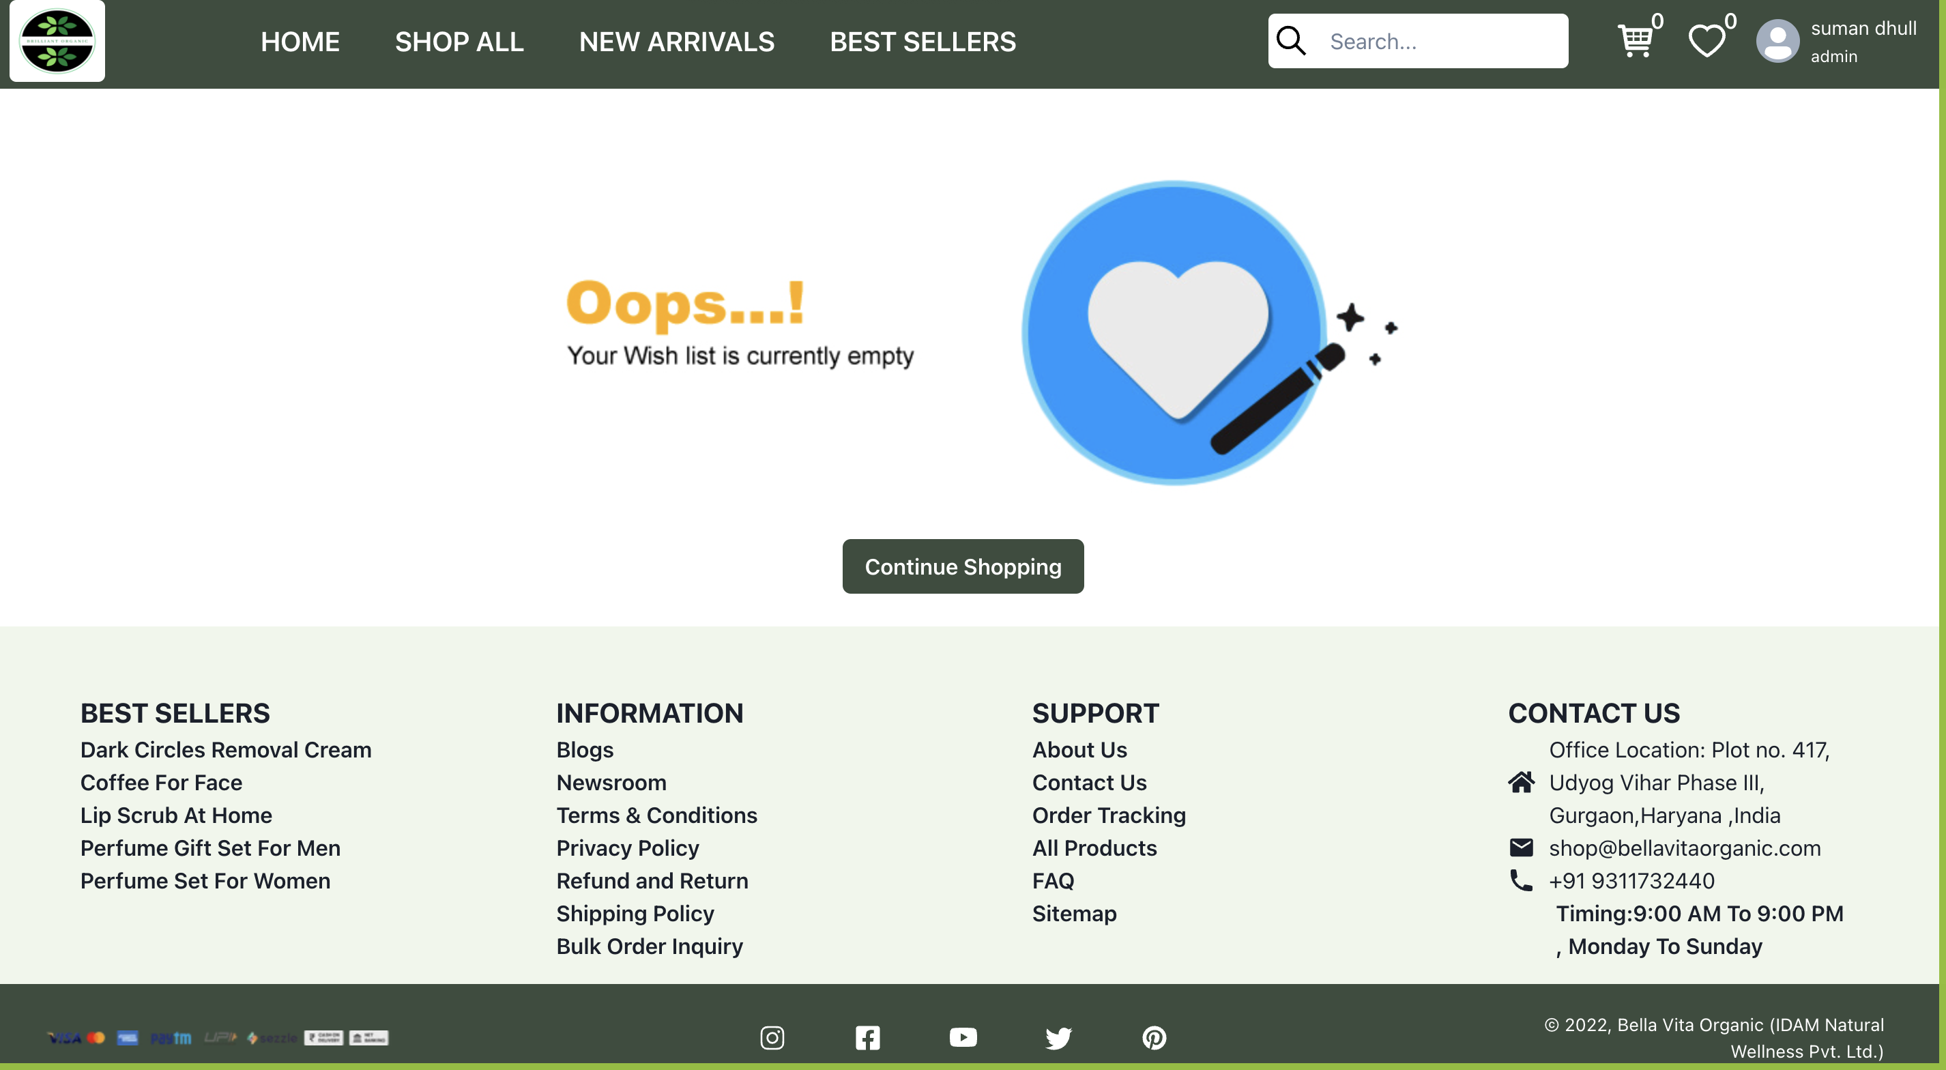This screenshot has width=1946, height=1070.
Task: Select the BEST SELLERS navigation tab
Action: tap(923, 40)
